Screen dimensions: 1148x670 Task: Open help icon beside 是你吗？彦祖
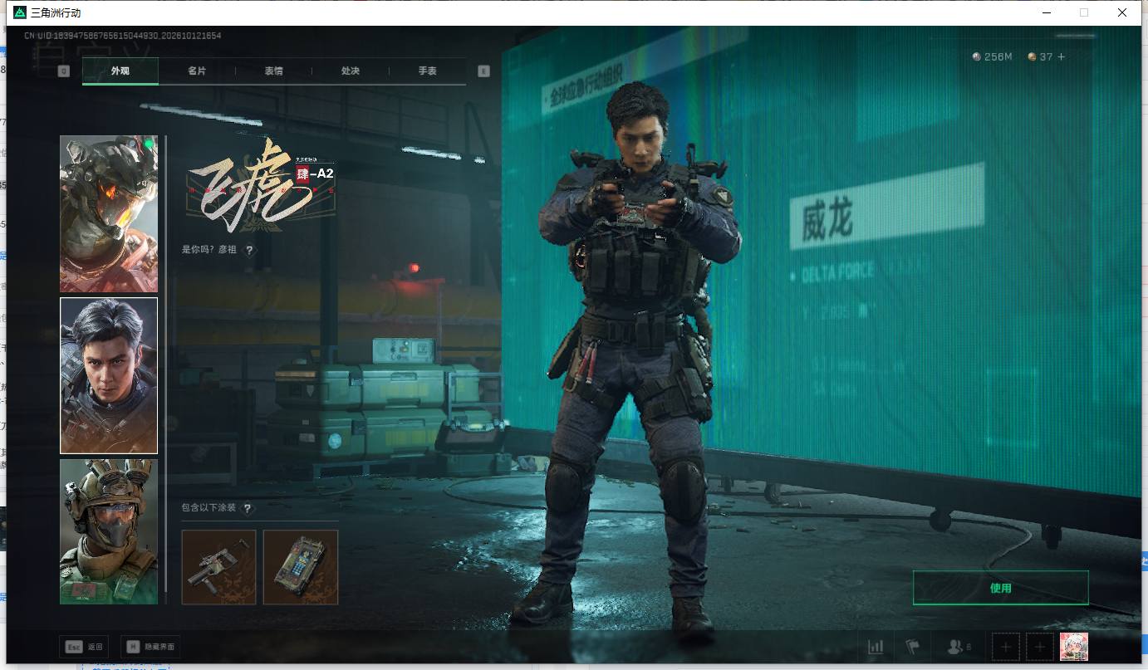(x=249, y=250)
